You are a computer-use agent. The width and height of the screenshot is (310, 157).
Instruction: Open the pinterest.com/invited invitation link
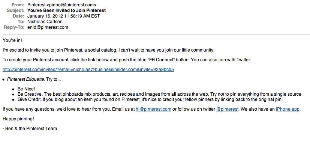pyautogui.click(x=88, y=70)
